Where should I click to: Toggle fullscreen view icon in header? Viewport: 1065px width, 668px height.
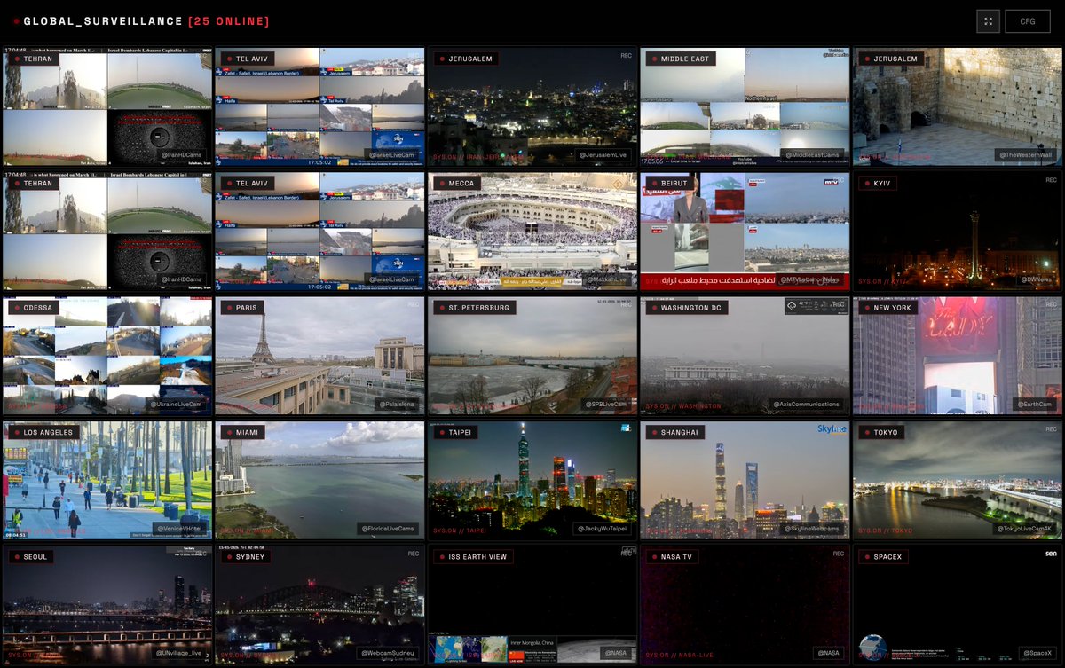pos(989,21)
